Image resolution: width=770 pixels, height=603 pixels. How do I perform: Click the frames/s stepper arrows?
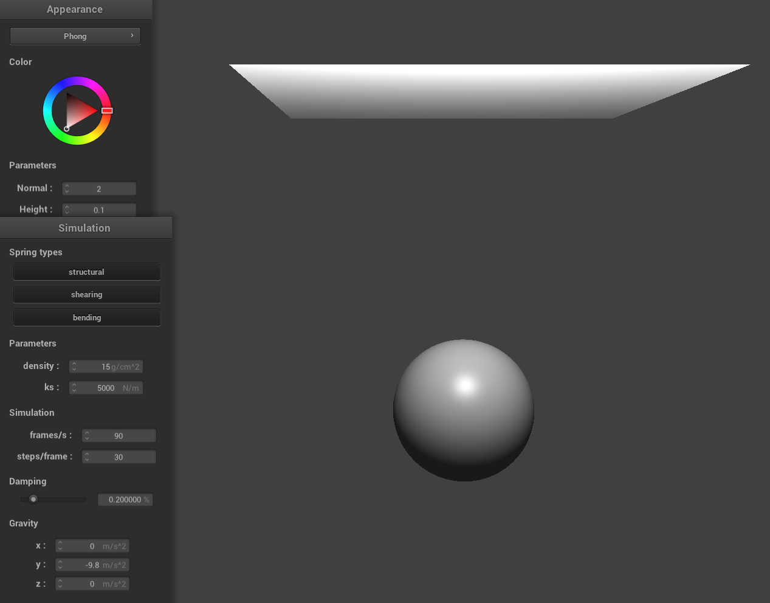point(87,436)
